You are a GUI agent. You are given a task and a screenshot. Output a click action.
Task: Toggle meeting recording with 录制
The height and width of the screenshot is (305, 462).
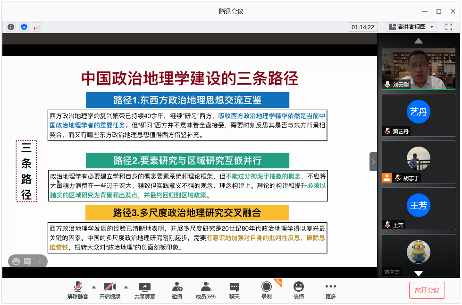267,290
